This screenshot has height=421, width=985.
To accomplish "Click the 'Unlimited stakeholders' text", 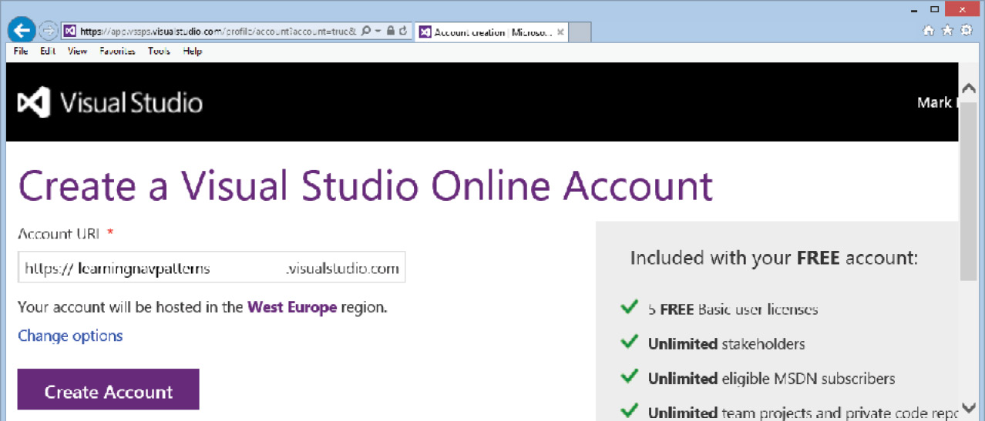I will pyautogui.click(x=726, y=344).
